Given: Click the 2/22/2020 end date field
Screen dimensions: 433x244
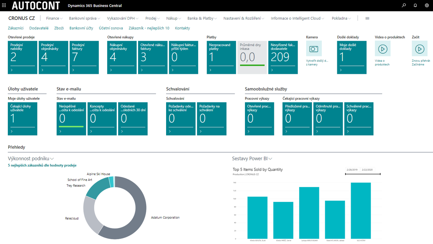Looking at the screenshot, I should [367, 170].
